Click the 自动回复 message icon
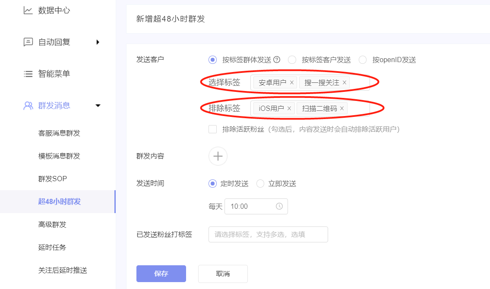This screenshot has height=289, width=490. pyautogui.click(x=28, y=42)
